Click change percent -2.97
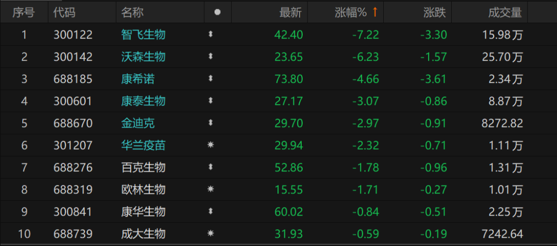This screenshot has width=557, height=246. pos(366,124)
